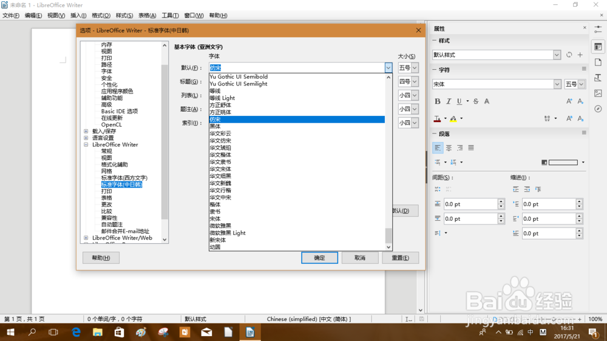Collapse the LibreOffice Writer tree node

click(x=86, y=144)
